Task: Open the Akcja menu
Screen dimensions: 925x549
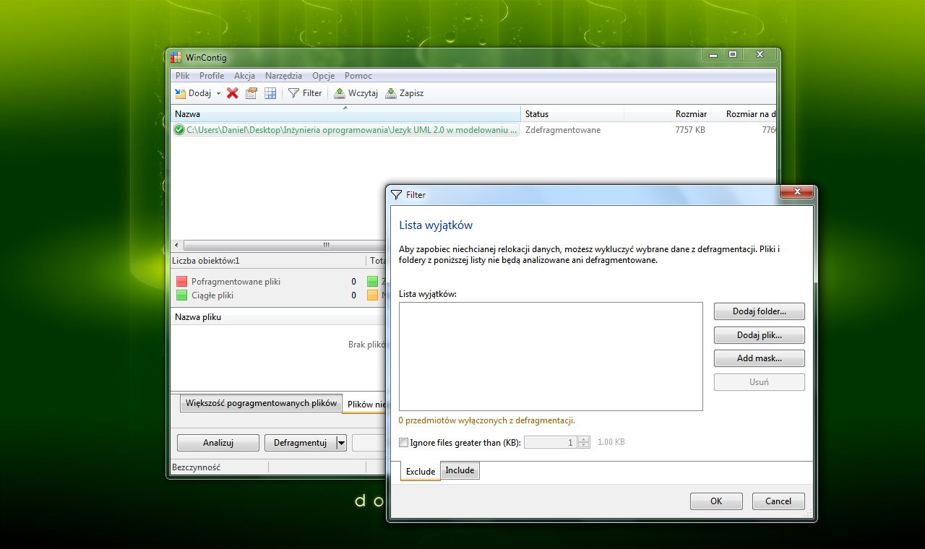Action: [244, 76]
